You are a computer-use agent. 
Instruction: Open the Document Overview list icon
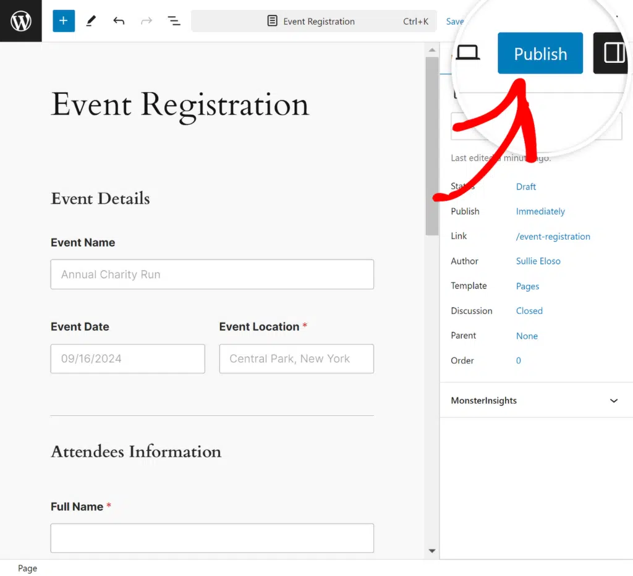(174, 20)
